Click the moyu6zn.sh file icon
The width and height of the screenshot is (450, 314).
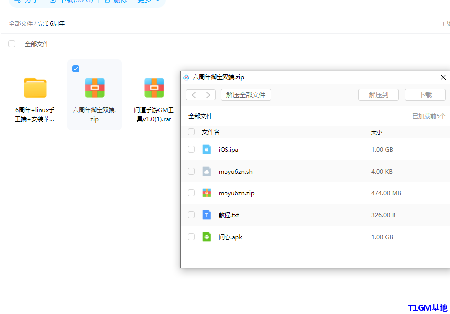(x=206, y=171)
